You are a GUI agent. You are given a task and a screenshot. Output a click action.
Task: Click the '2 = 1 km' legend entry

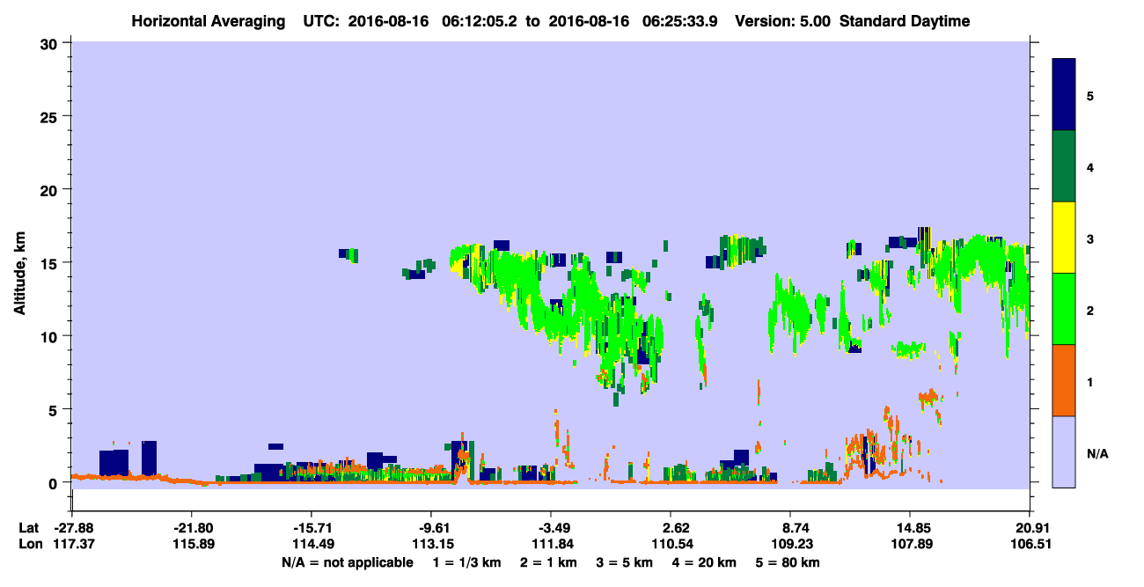(548, 562)
